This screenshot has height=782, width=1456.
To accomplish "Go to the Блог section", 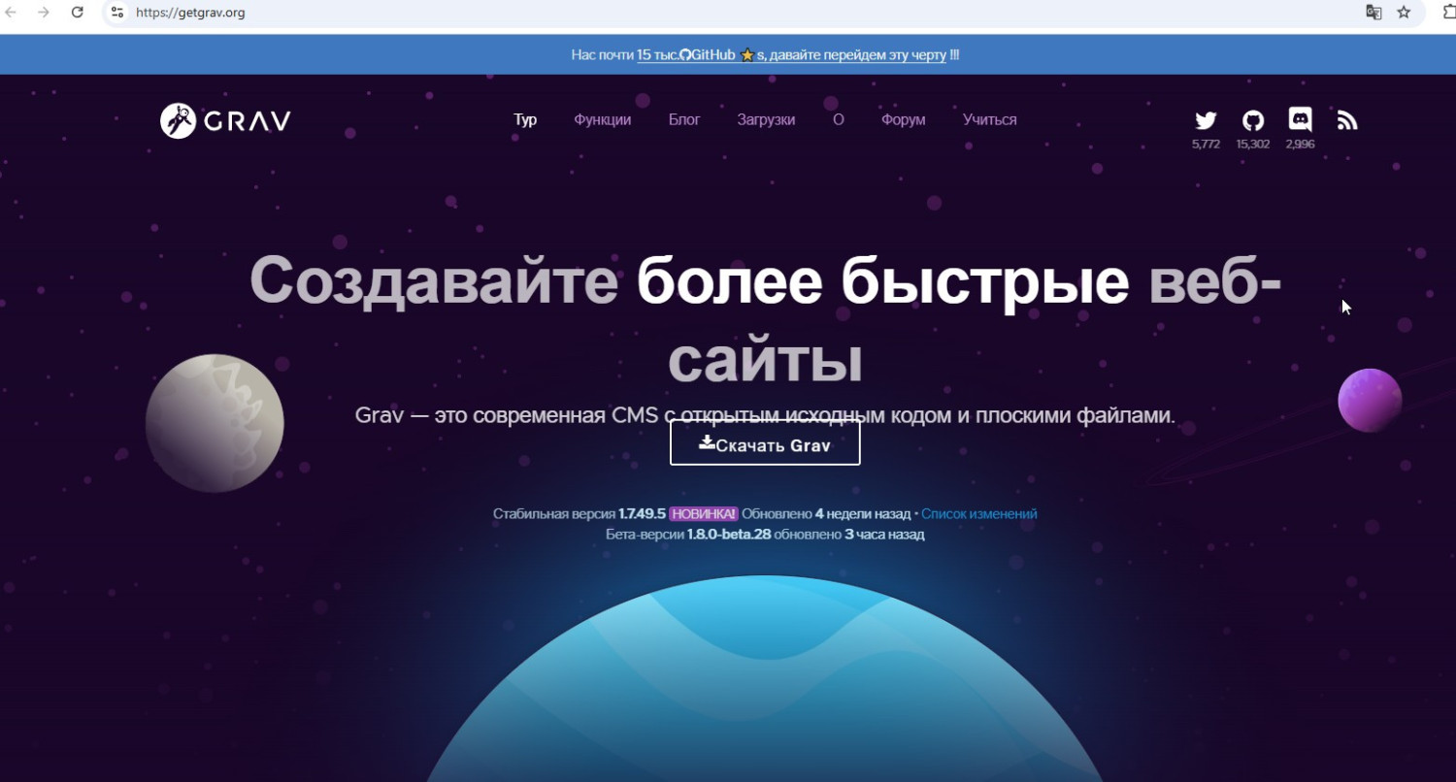I will [684, 120].
